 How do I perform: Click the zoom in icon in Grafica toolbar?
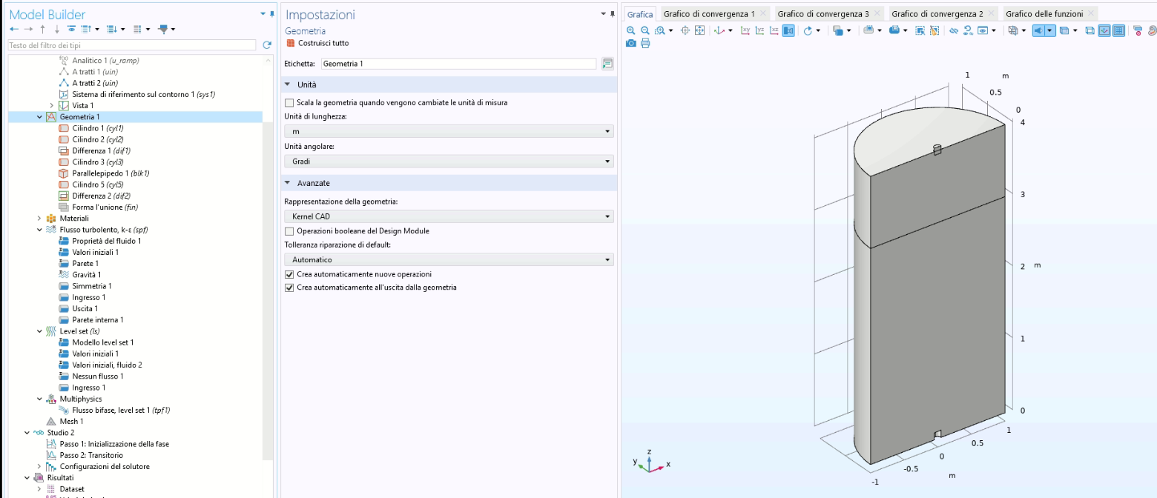(x=630, y=30)
